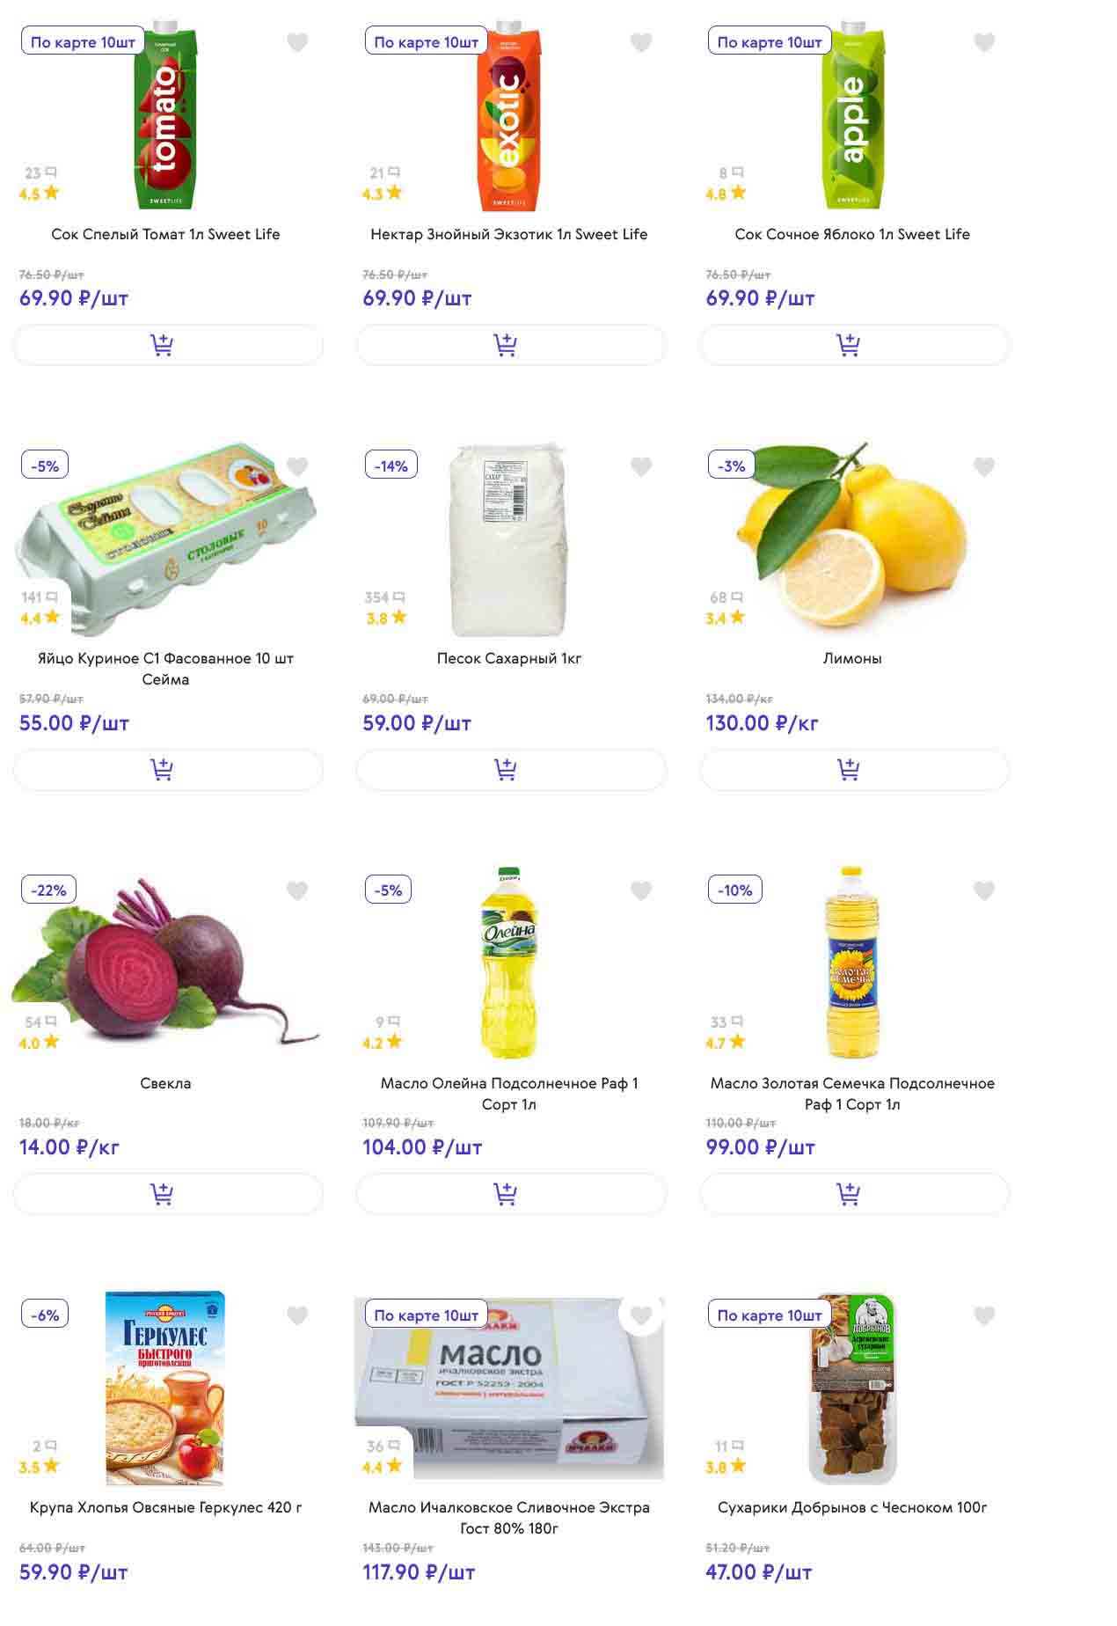Open the Песок Сахарный 1кг product title
The width and height of the screenshot is (1117, 1626).
click(508, 658)
